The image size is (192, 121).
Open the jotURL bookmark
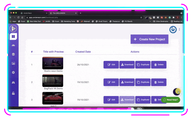click(46, 21)
